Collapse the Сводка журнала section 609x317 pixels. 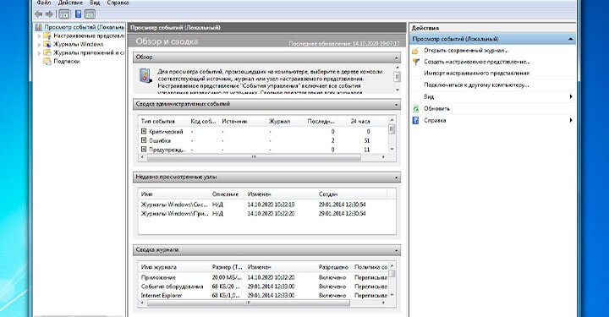396,251
